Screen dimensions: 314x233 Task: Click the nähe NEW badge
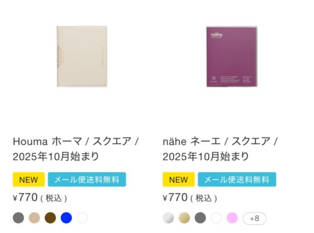[178, 180]
